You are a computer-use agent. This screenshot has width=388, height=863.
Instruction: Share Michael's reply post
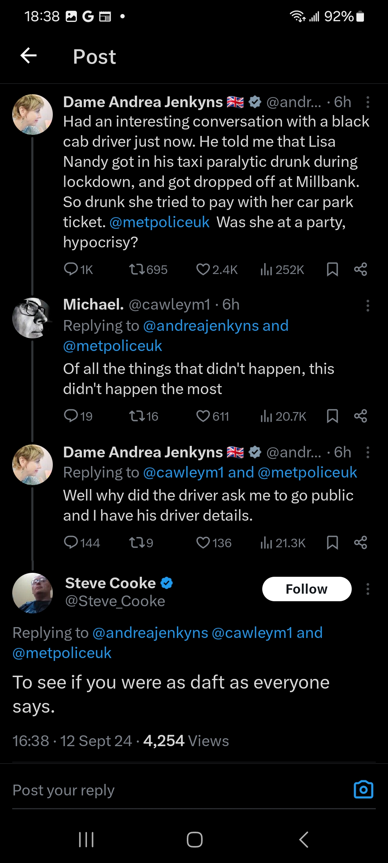point(360,416)
